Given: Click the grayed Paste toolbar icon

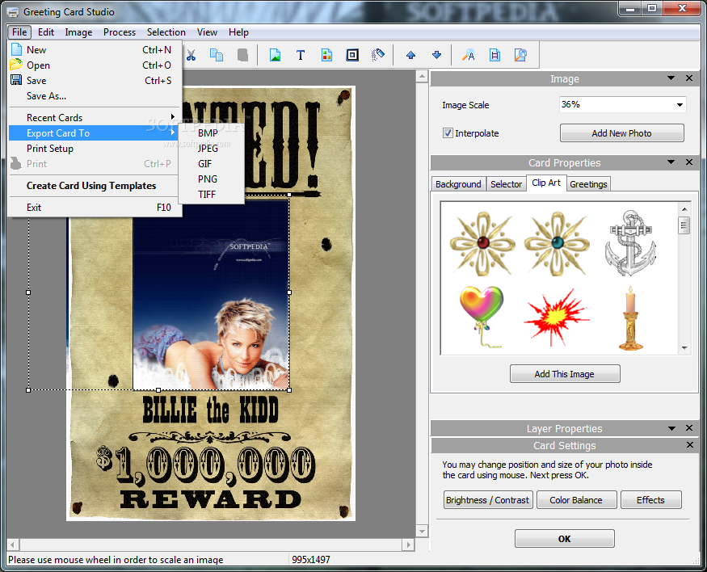Looking at the screenshot, I should tap(242, 55).
